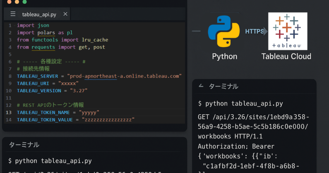The height and width of the screenshot is (173, 329).
Task: Click the Python logo icon
Action: click(224, 32)
